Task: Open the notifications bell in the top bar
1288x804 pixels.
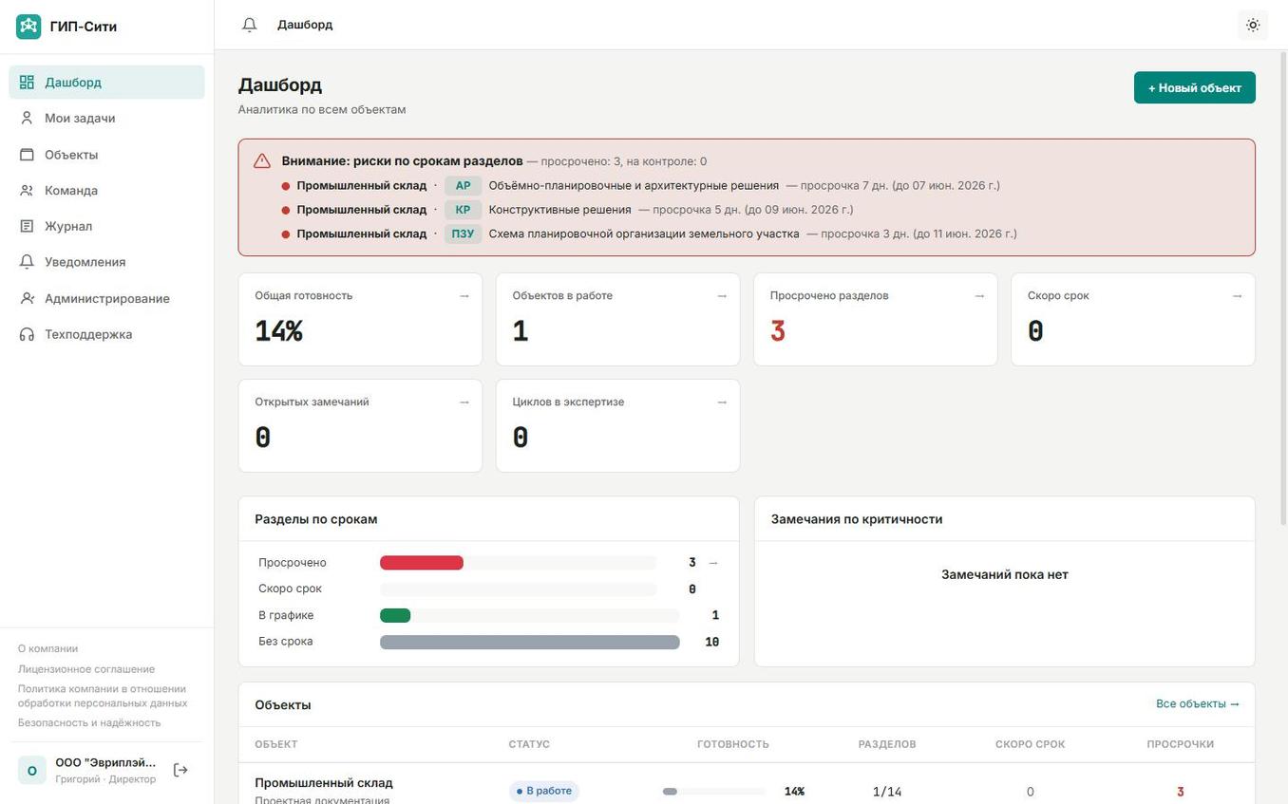Action: pos(250,25)
